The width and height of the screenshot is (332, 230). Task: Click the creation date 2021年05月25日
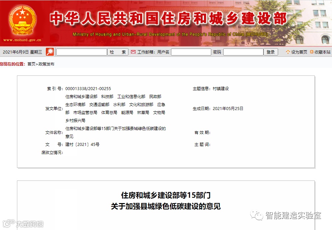[x=228, y=109]
